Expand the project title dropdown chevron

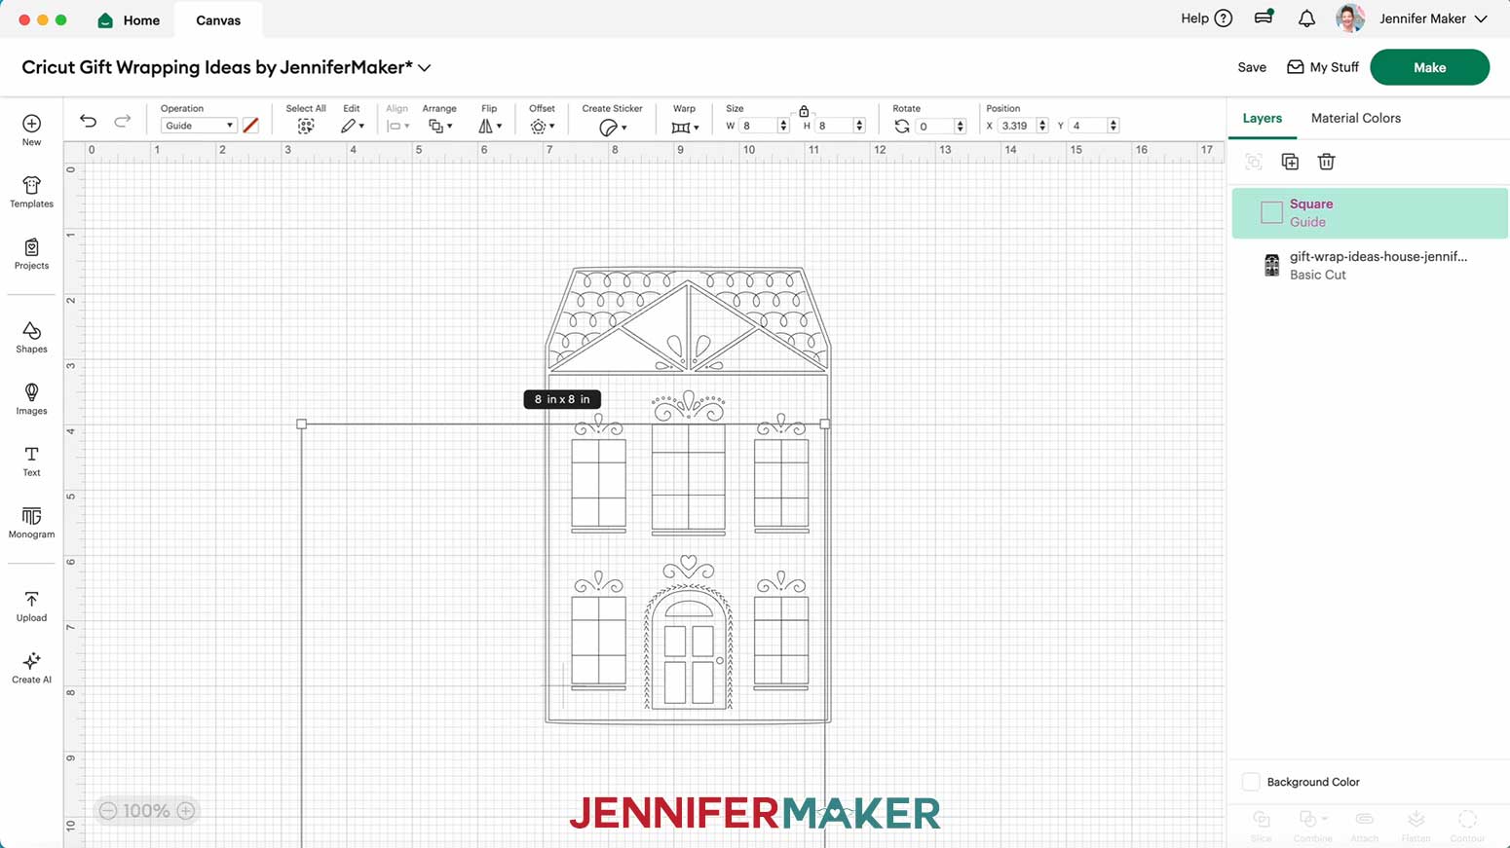coord(425,68)
